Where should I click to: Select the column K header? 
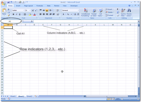click(95, 25)
